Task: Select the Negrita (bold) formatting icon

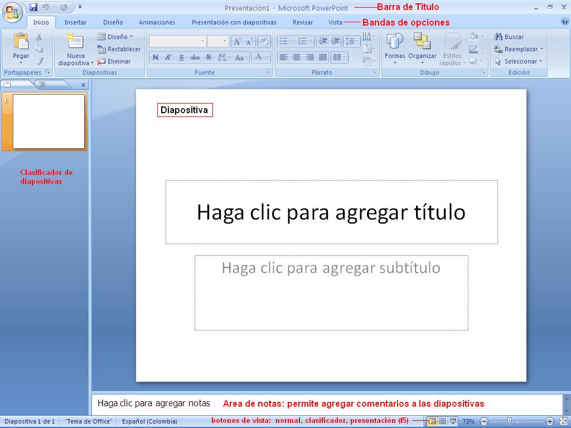Action: (155, 57)
